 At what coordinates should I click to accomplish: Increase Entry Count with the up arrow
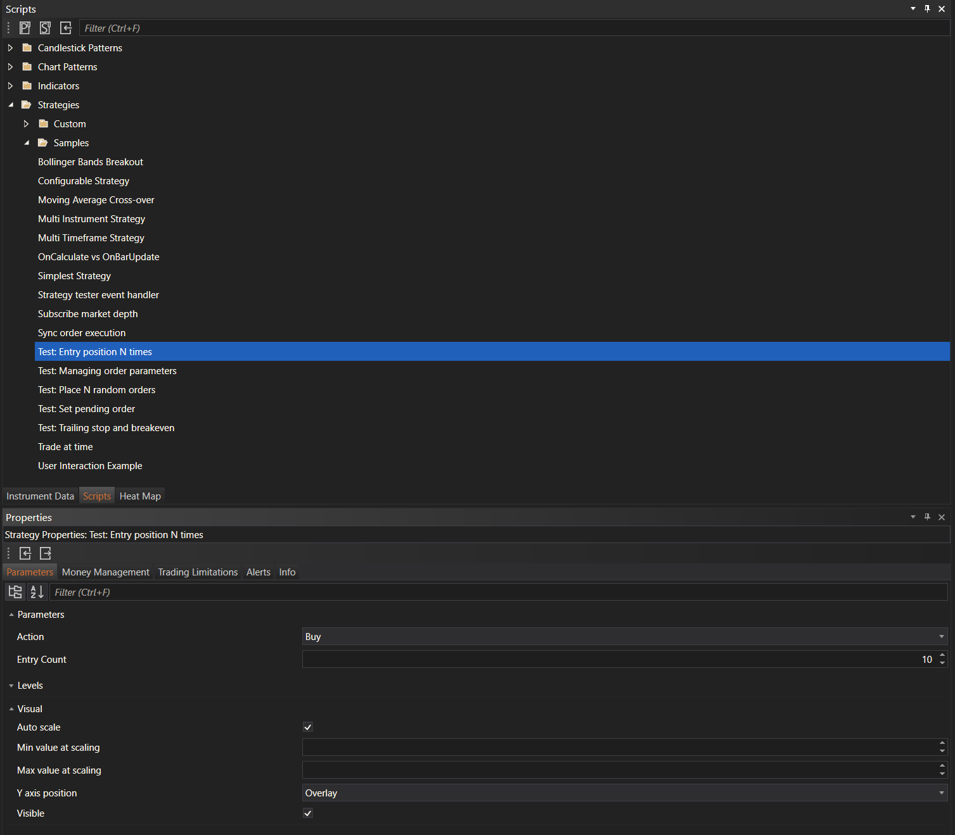tap(942, 655)
